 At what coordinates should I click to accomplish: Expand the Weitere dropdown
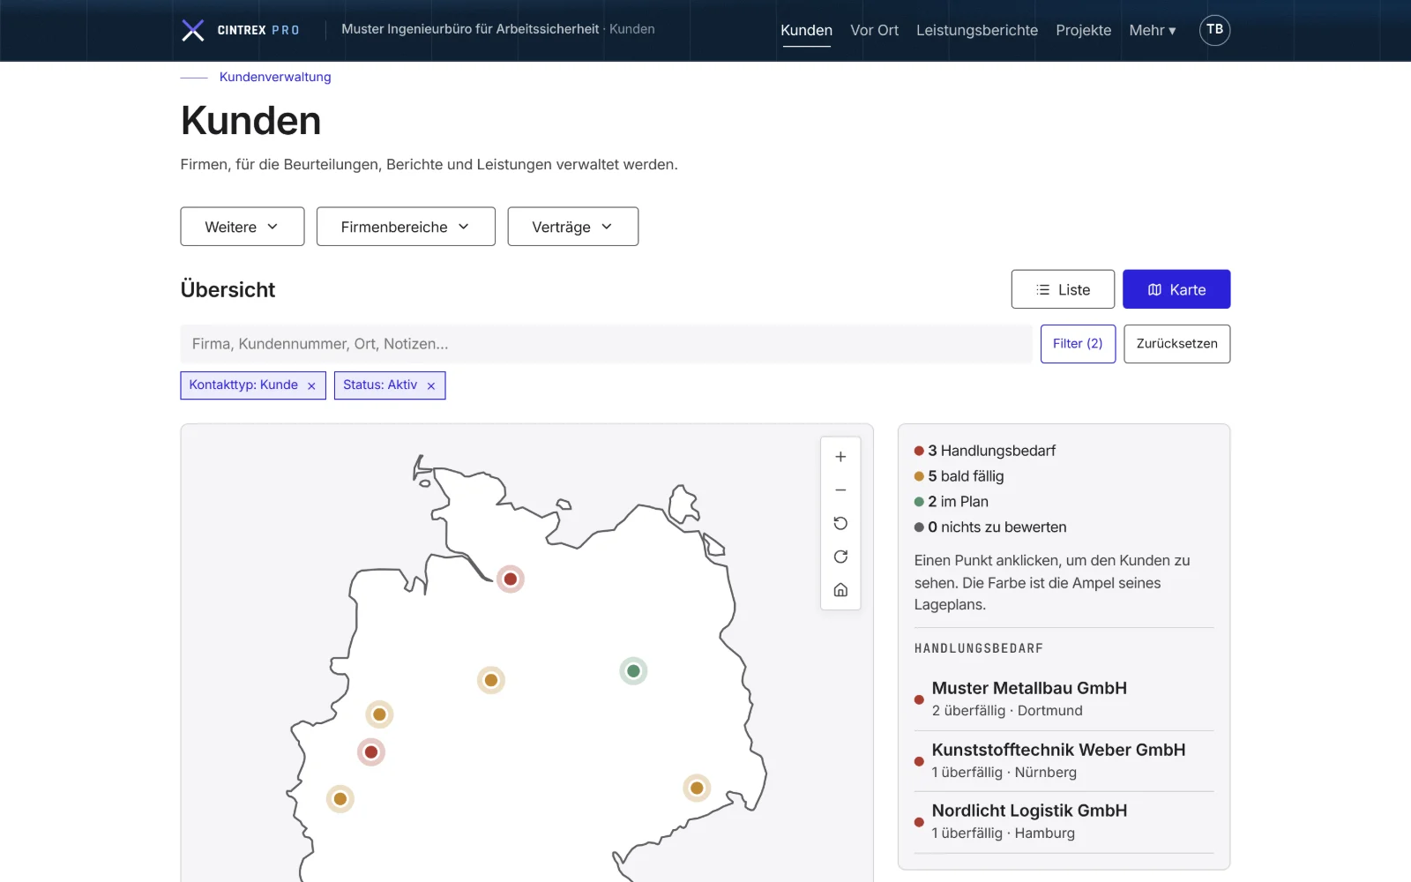click(243, 227)
